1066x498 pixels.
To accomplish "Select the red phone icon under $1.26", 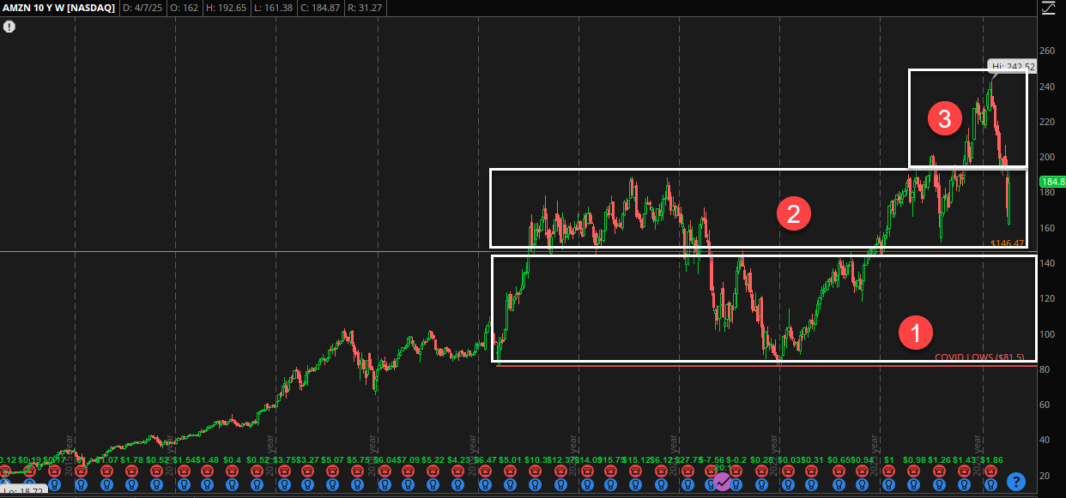I will (938, 471).
